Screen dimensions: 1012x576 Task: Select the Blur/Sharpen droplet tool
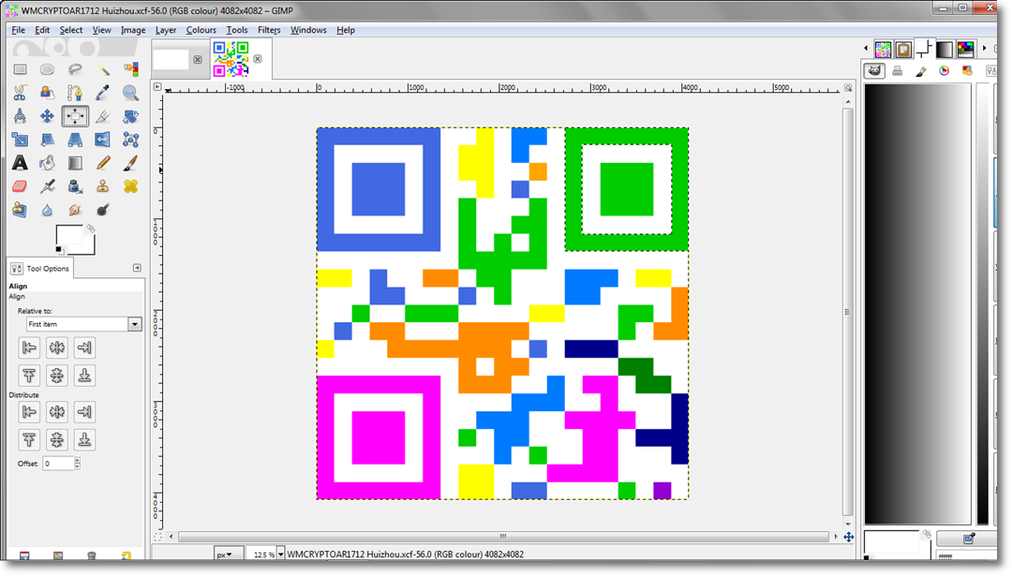pyautogui.click(x=47, y=210)
